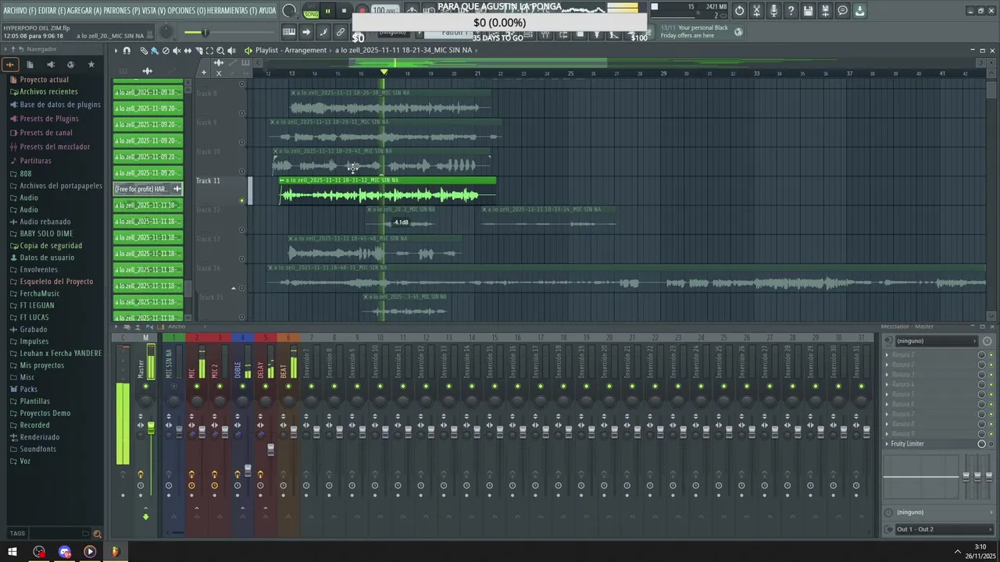Save the project with floppy icon
The width and height of the screenshot is (1000, 562).
tap(809, 11)
